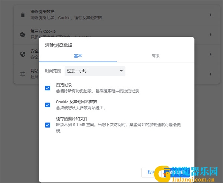Click text 会致使您从大多数网站退出
This screenshot has width=223, height=183.
(81, 108)
